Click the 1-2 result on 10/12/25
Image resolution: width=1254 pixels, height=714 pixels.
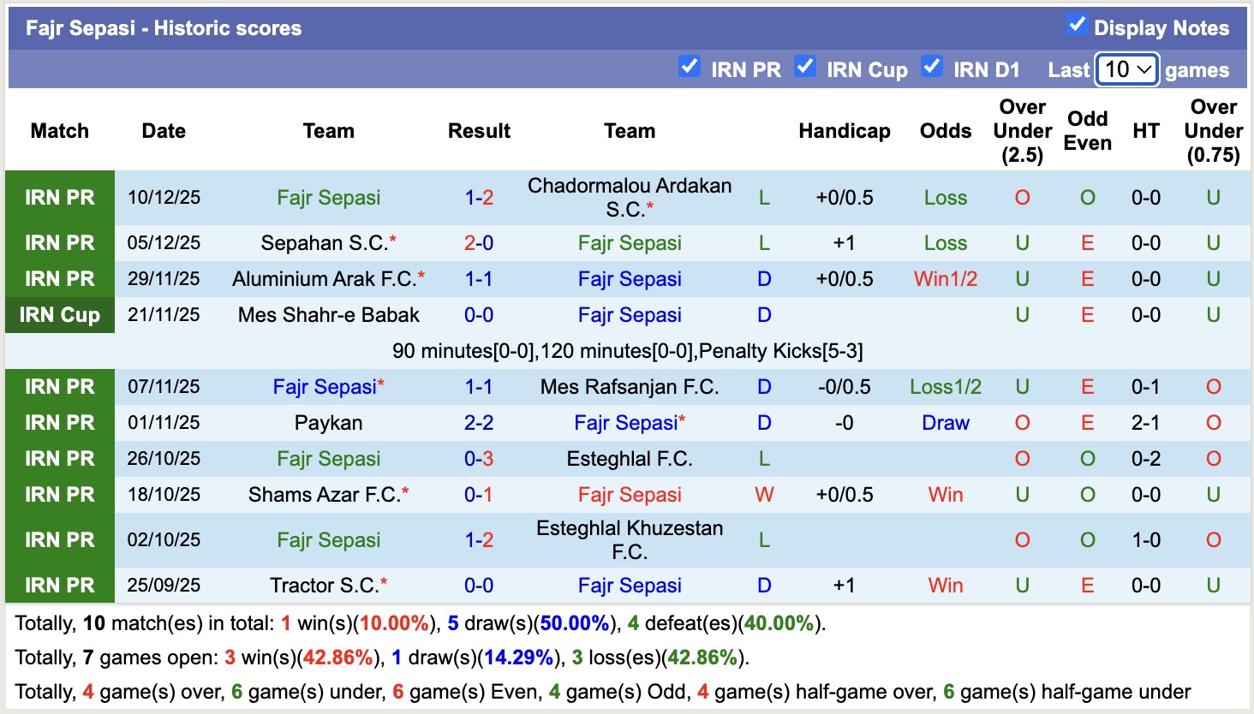coord(479,198)
